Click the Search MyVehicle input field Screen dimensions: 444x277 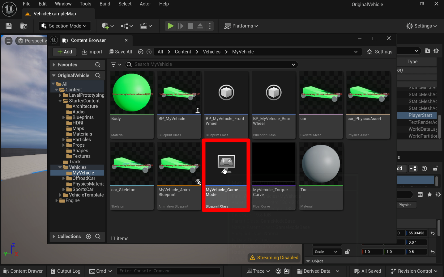coord(211,64)
